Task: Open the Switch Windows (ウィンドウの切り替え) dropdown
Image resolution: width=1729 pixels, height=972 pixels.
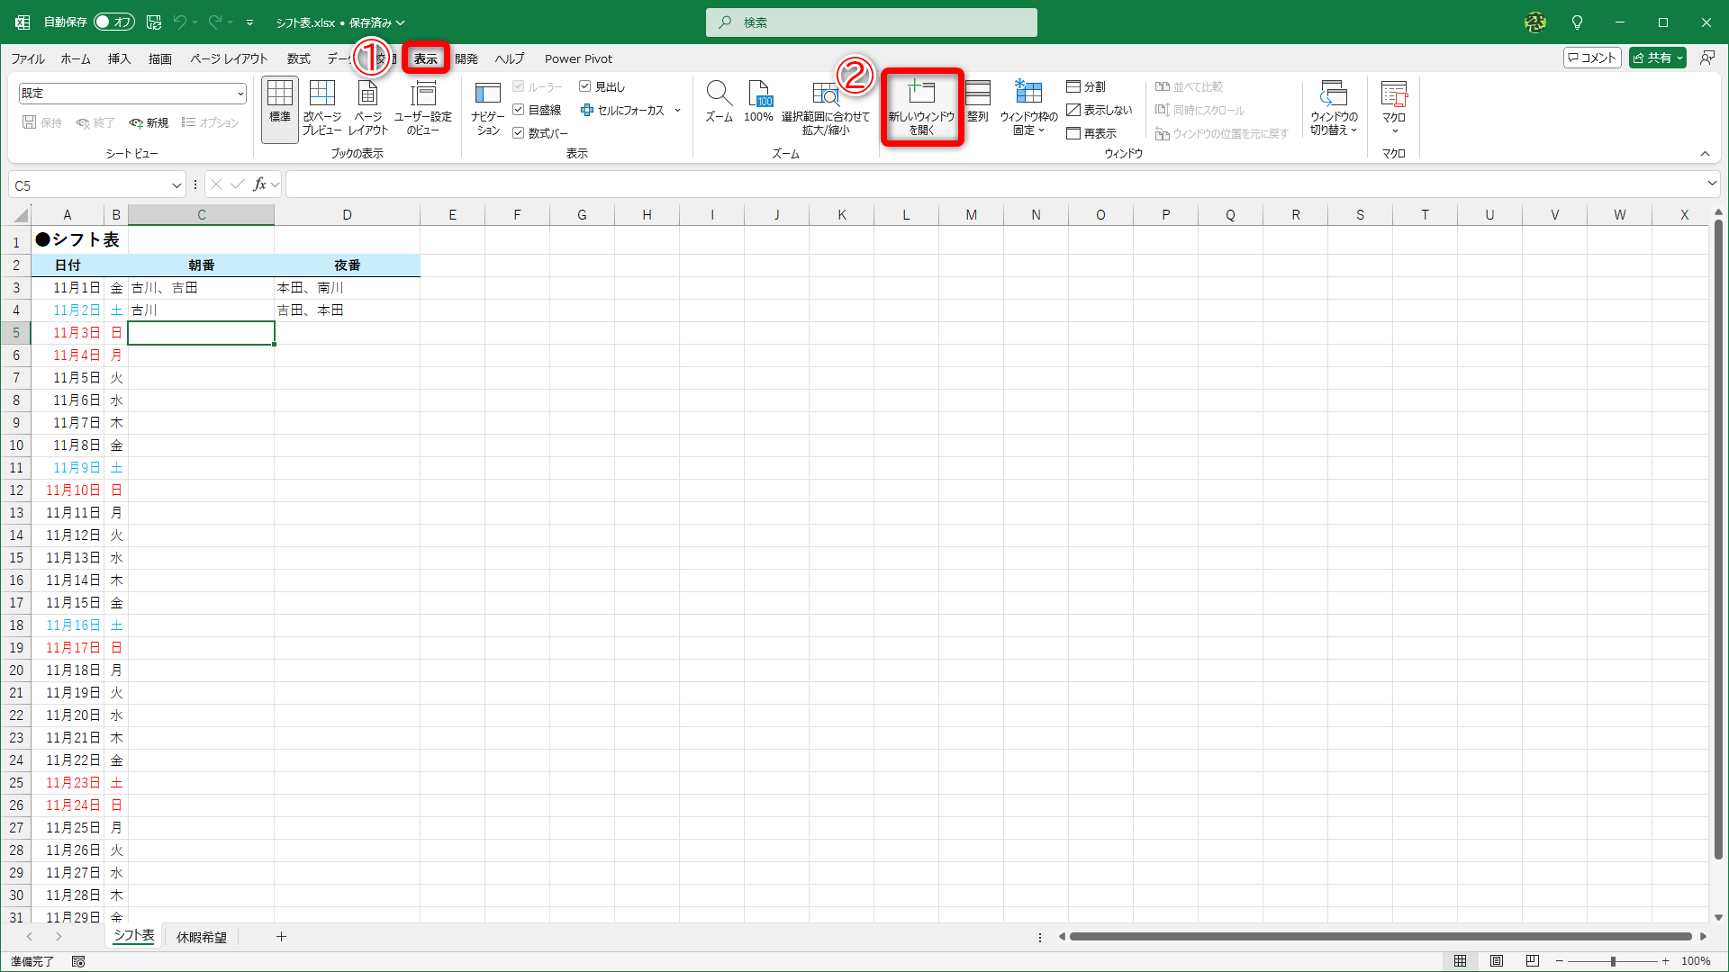Action: (1334, 108)
